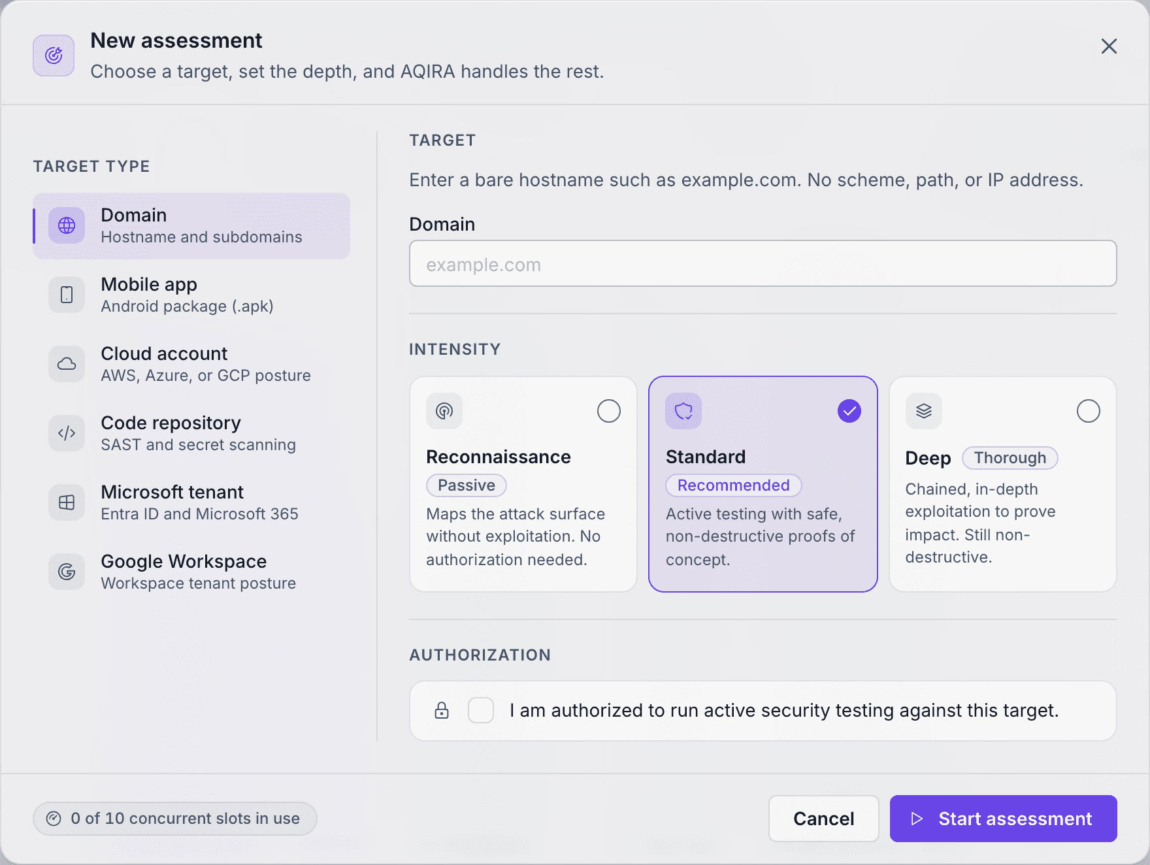The height and width of the screenshot is (865, 1150).
Task: Click the Cancel button
Action: tap(823, 819)
